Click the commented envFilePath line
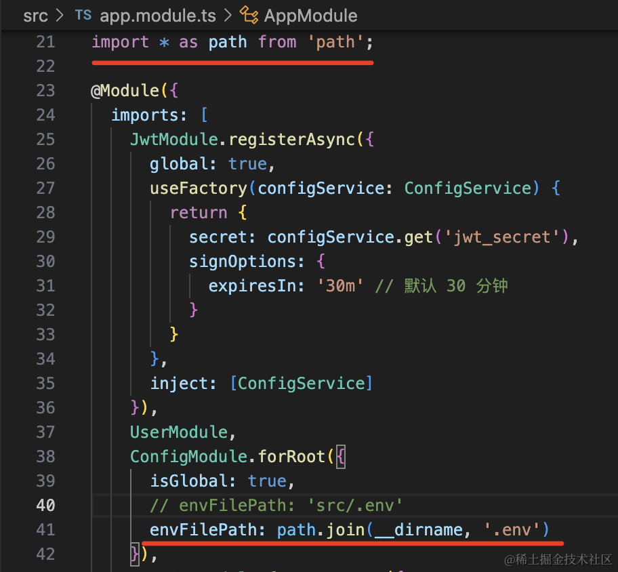 click(x=276, y=506)
